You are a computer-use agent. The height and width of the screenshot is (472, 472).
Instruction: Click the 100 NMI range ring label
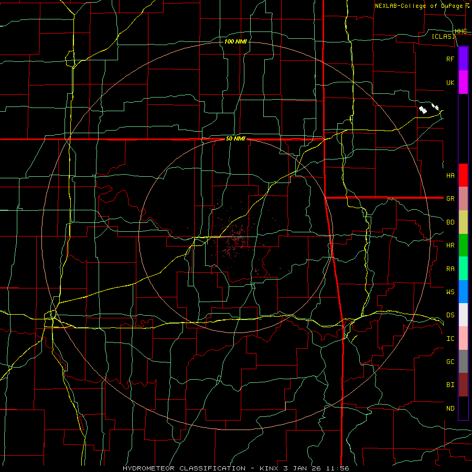[x=235, y=41]
